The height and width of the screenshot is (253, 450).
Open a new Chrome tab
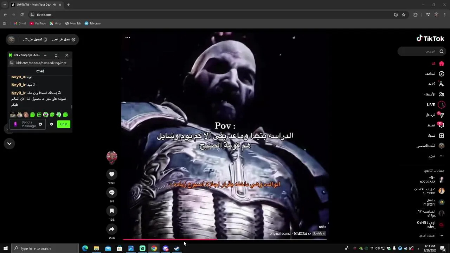coord(68,5)
